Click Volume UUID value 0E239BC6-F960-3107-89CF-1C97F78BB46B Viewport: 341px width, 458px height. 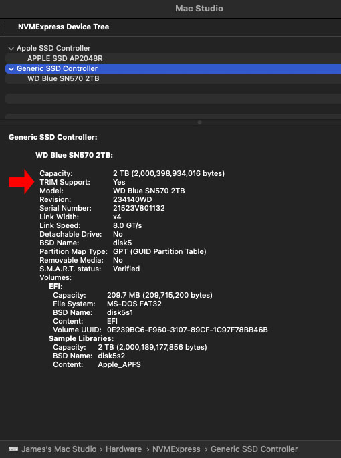click(x=187, y=330)
